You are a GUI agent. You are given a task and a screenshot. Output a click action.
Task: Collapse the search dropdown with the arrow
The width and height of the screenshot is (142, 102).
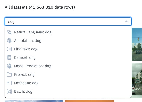tap(126, 21)
